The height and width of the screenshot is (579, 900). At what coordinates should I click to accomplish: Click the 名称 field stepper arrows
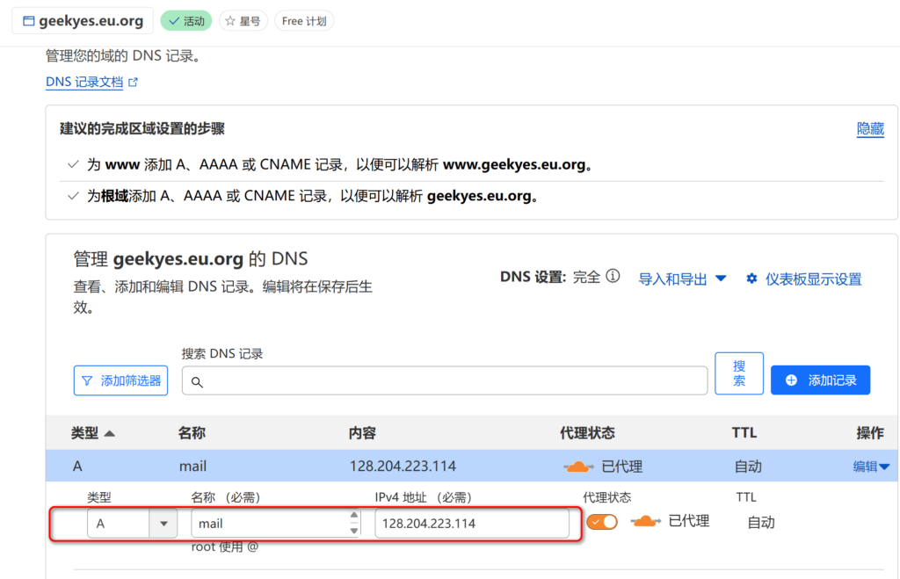(x=353, y=524)
